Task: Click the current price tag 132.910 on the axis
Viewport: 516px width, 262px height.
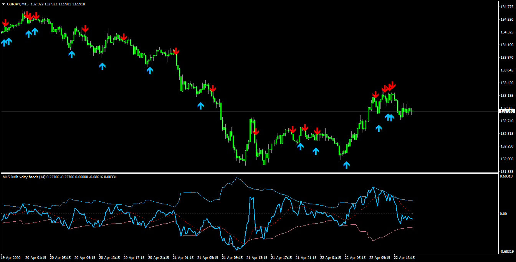Action: tap(507, 111)
